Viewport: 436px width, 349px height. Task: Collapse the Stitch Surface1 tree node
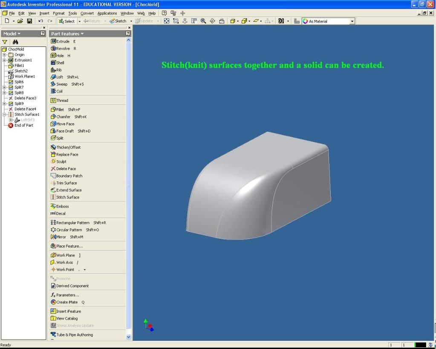click(x=4, y=114)
